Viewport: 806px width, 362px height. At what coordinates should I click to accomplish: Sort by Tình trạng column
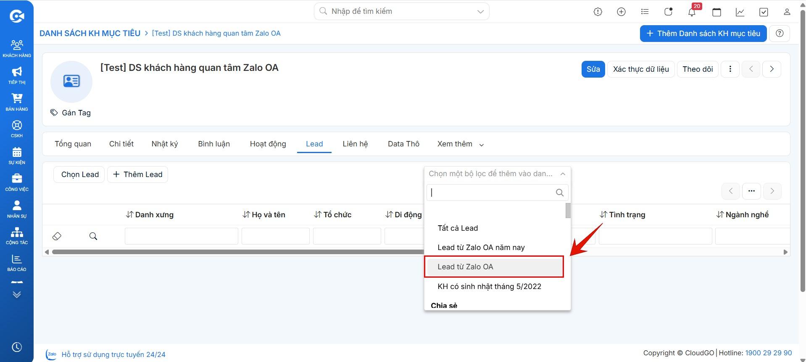[x=622, y=215]
